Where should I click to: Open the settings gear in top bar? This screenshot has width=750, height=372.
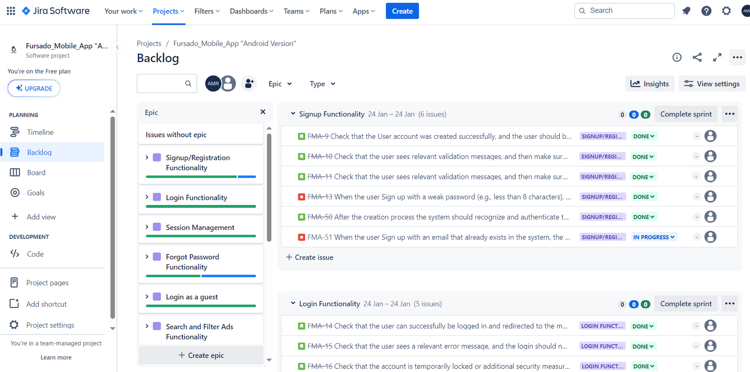coord(726,11)
